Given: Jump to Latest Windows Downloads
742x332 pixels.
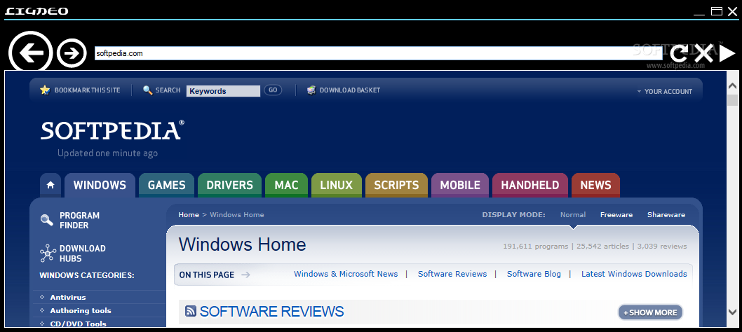Looking at the screenshot, I should [x=634, y=274].
